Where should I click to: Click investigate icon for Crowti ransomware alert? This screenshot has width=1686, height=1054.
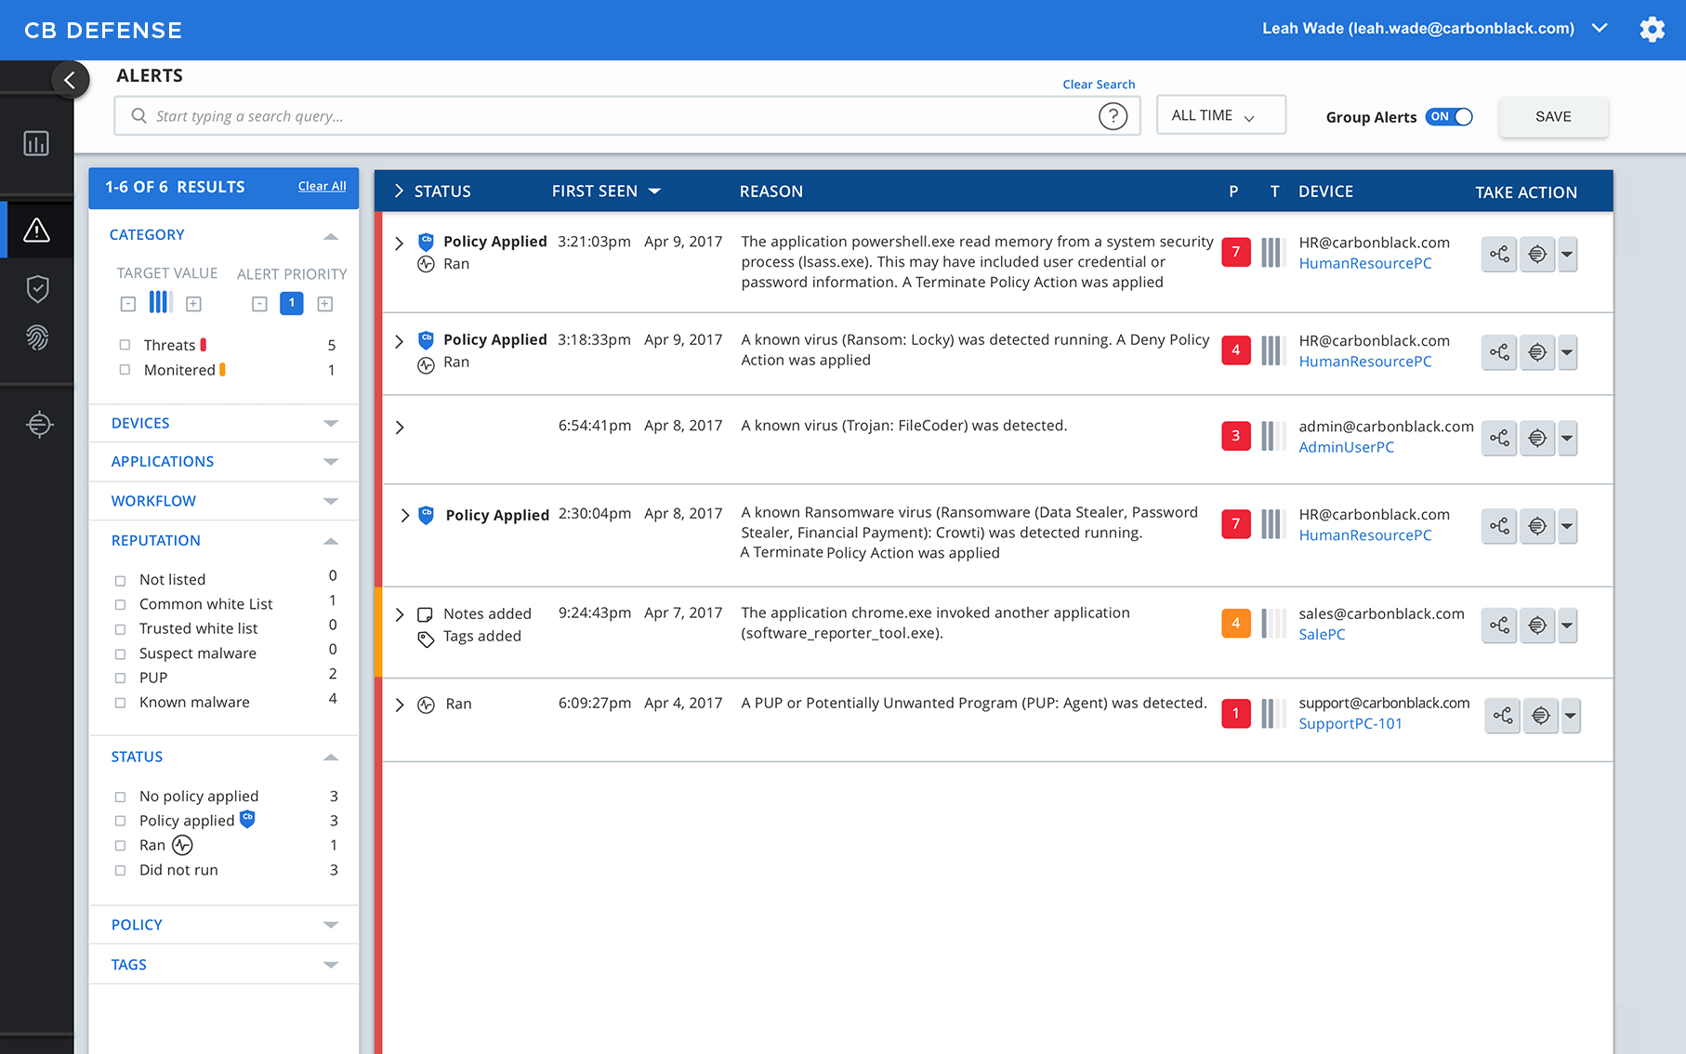(1537, 526)
